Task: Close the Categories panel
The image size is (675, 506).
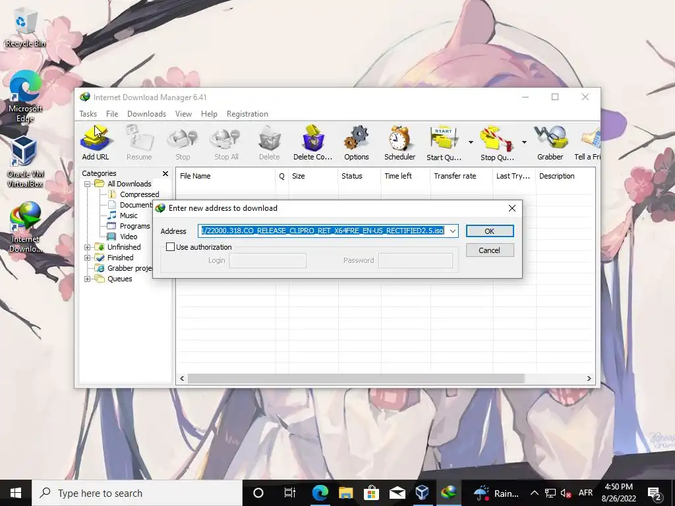Action: click(x=165, y=173)
